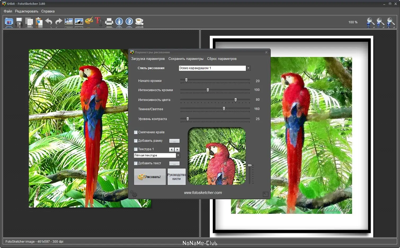Image resolution: width=400 pixels, height=248 pixels.
Task: Open the Руководство кисти button
Action: (177, 177)
